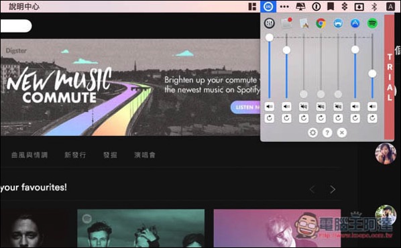The height and width of the screenshot is (248, 401).
Task: Select the Spotify icon in mixer
Action: tap(372, 23)
